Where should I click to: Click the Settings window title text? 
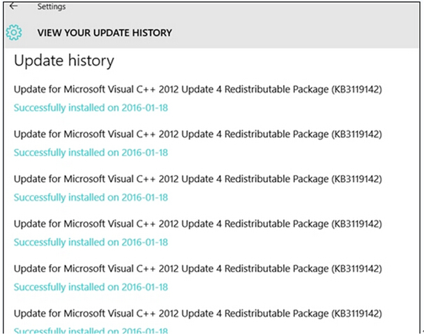[x=51, y=7]
